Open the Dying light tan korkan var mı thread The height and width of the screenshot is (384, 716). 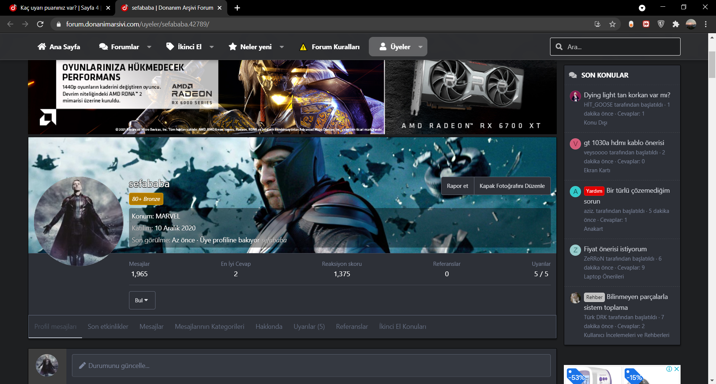coord(627,95)
